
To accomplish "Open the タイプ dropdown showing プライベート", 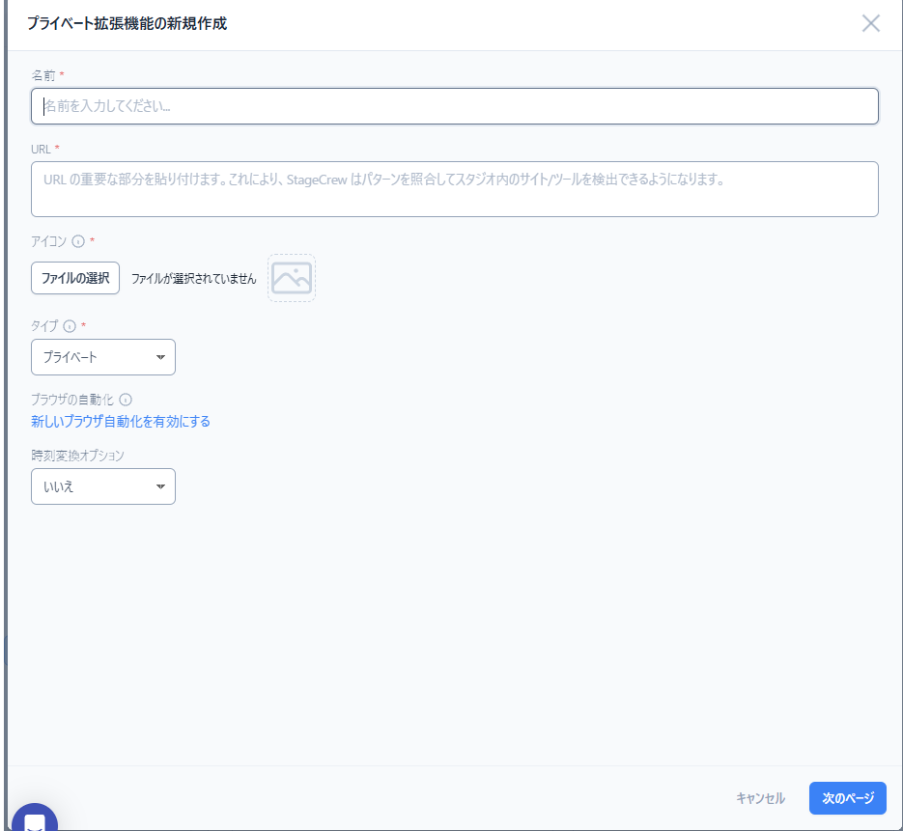I will pos(103,357).
